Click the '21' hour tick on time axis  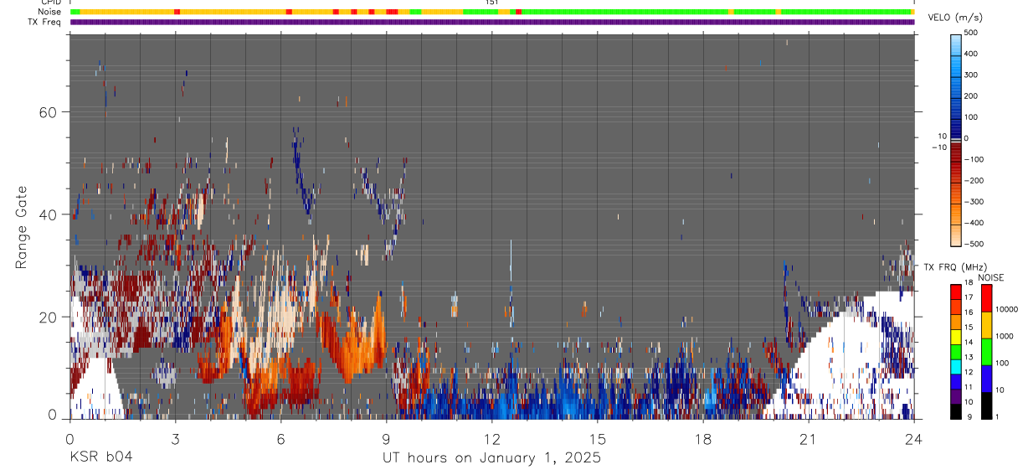tap(809, 439)
